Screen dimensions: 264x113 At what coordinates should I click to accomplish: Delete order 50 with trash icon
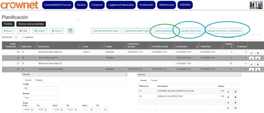[258, 69]
